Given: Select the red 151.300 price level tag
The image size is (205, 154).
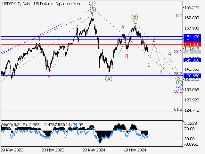Looking at the screenshot, I should click(x=192, y=44).
